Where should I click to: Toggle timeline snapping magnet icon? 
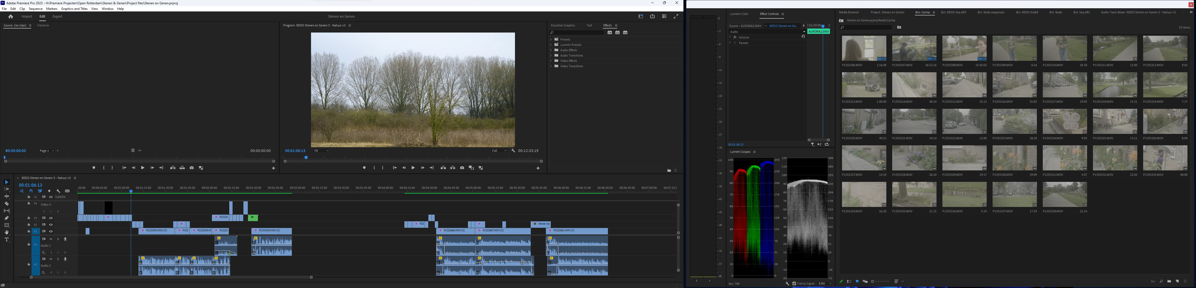tap(31, 191)
